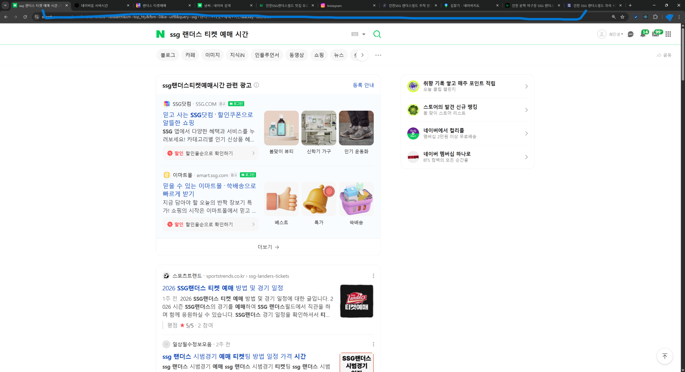Open the 쓱배송 basket thumbnail
The width and height of the screenshot is (685, 372).
[x=356, y=199]
